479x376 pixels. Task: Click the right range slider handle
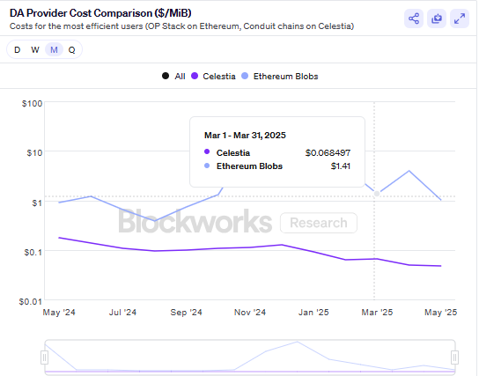click(454, 357)
